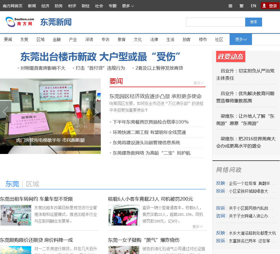Click the Southcn.com 南方网 logo

coord(20,22)
